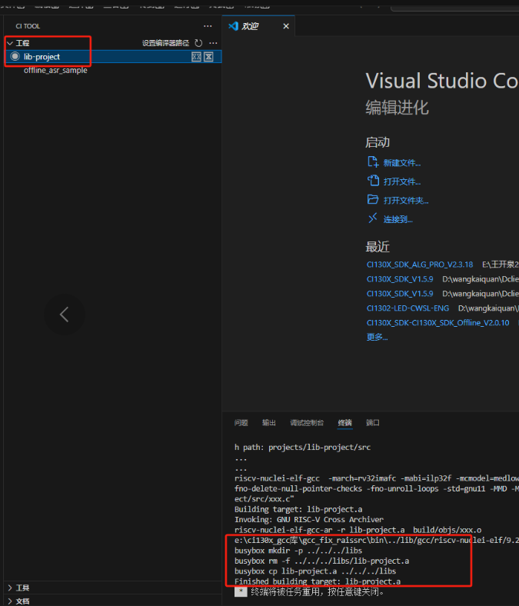
Task: Click the clean icon on lib-project row
Action: click(208, 57)
